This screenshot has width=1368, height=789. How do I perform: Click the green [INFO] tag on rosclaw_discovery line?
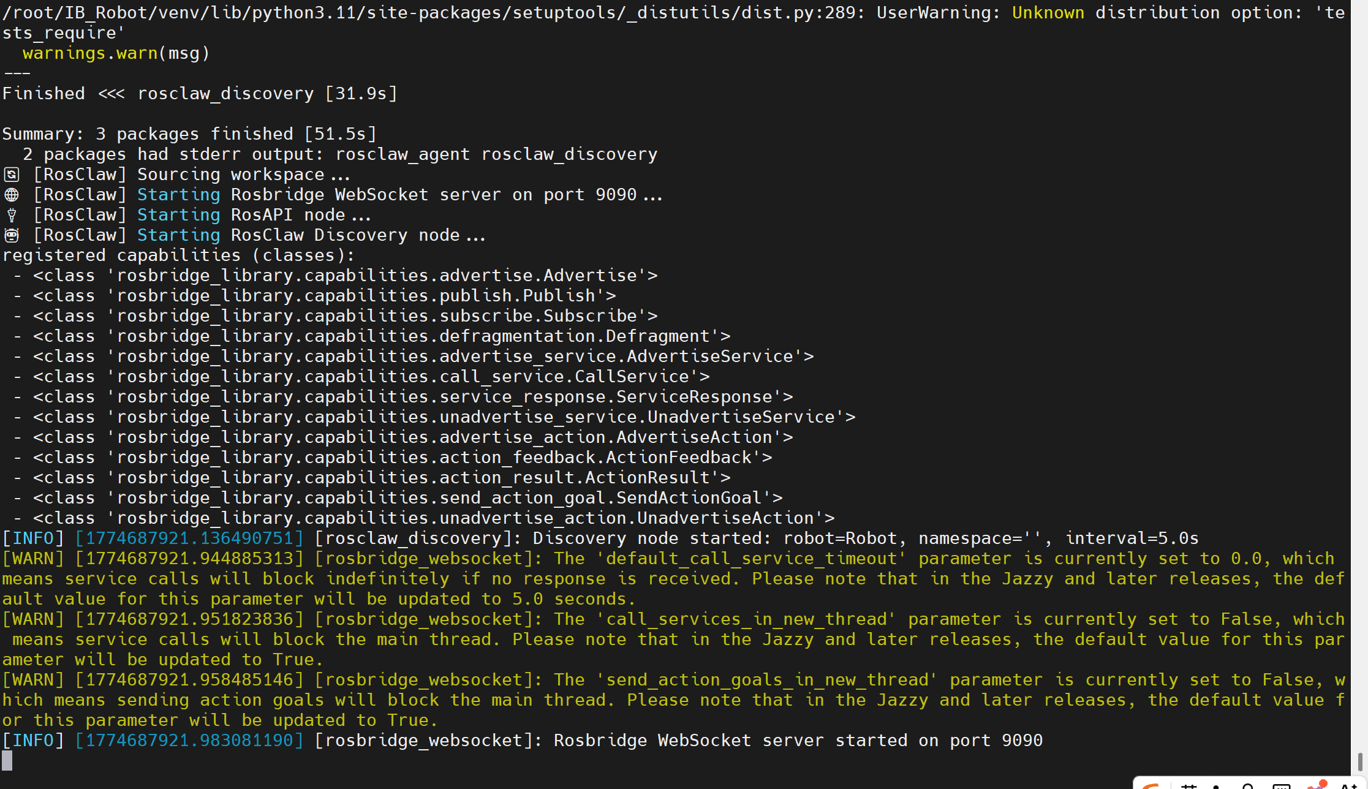click(x=33, y=538)
